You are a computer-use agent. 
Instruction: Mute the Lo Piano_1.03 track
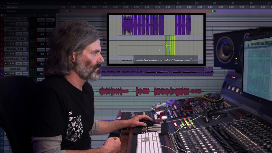click(x=13, y=44)
